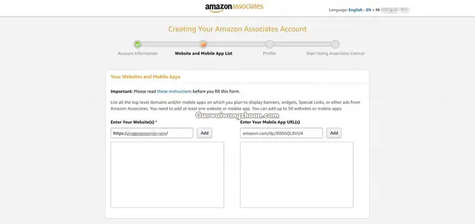Click the 'Enter Your Website(s)' label
Screen dimensions: 475x224
[x=134, y=122]
